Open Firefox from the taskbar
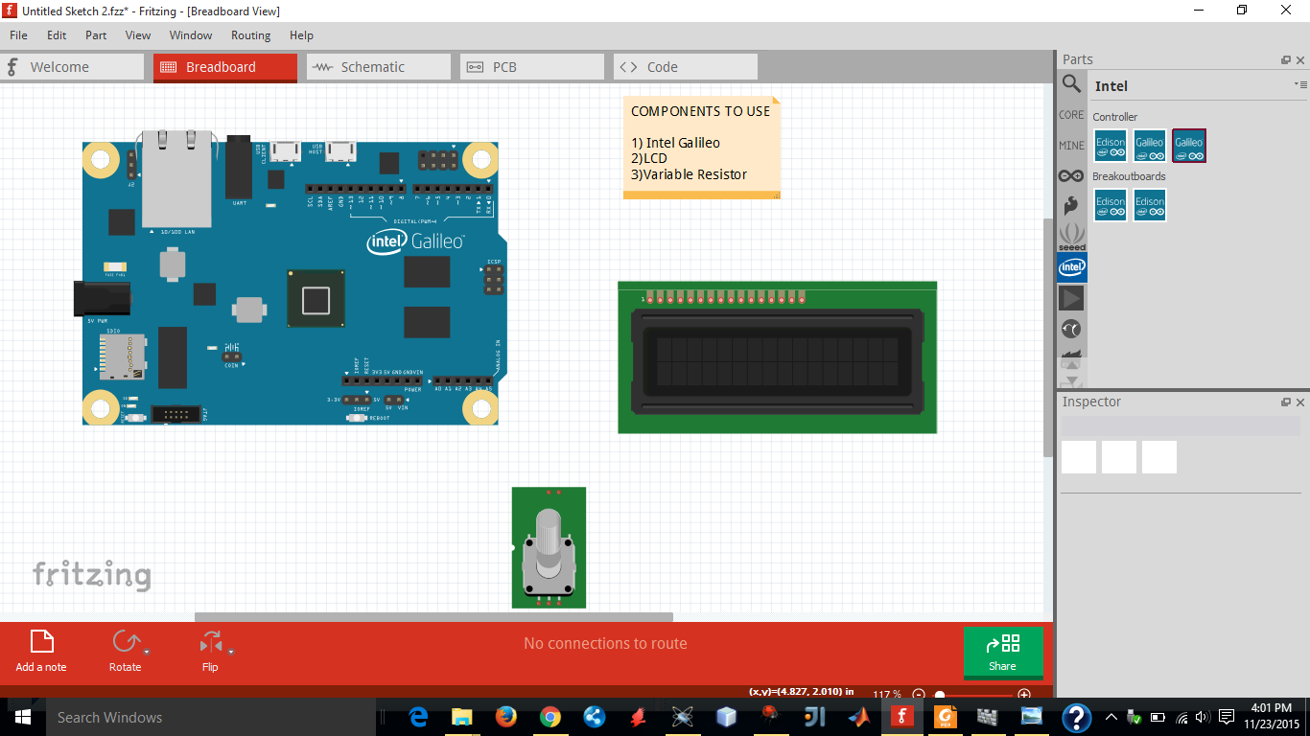 tap(506, 717)
